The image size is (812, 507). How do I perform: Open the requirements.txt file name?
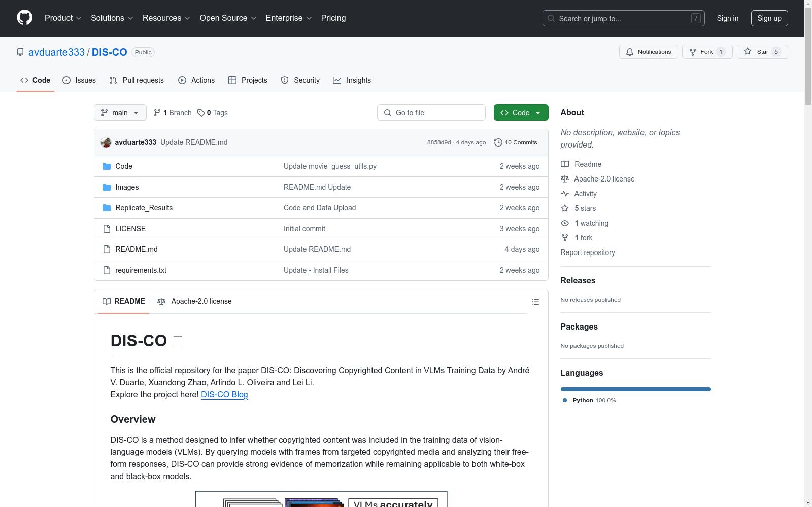tap(141, 270)
